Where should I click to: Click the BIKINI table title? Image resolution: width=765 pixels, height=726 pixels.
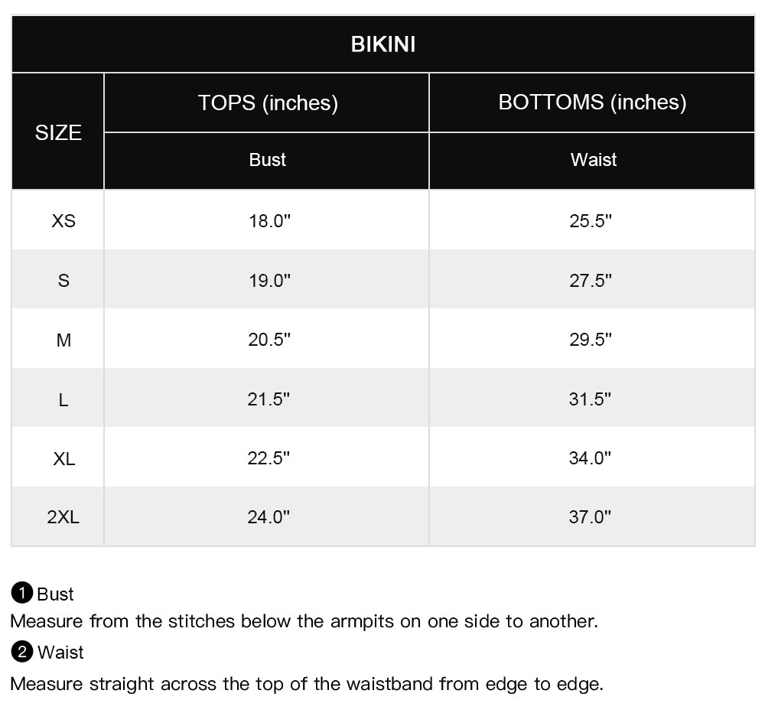point(382,44)
